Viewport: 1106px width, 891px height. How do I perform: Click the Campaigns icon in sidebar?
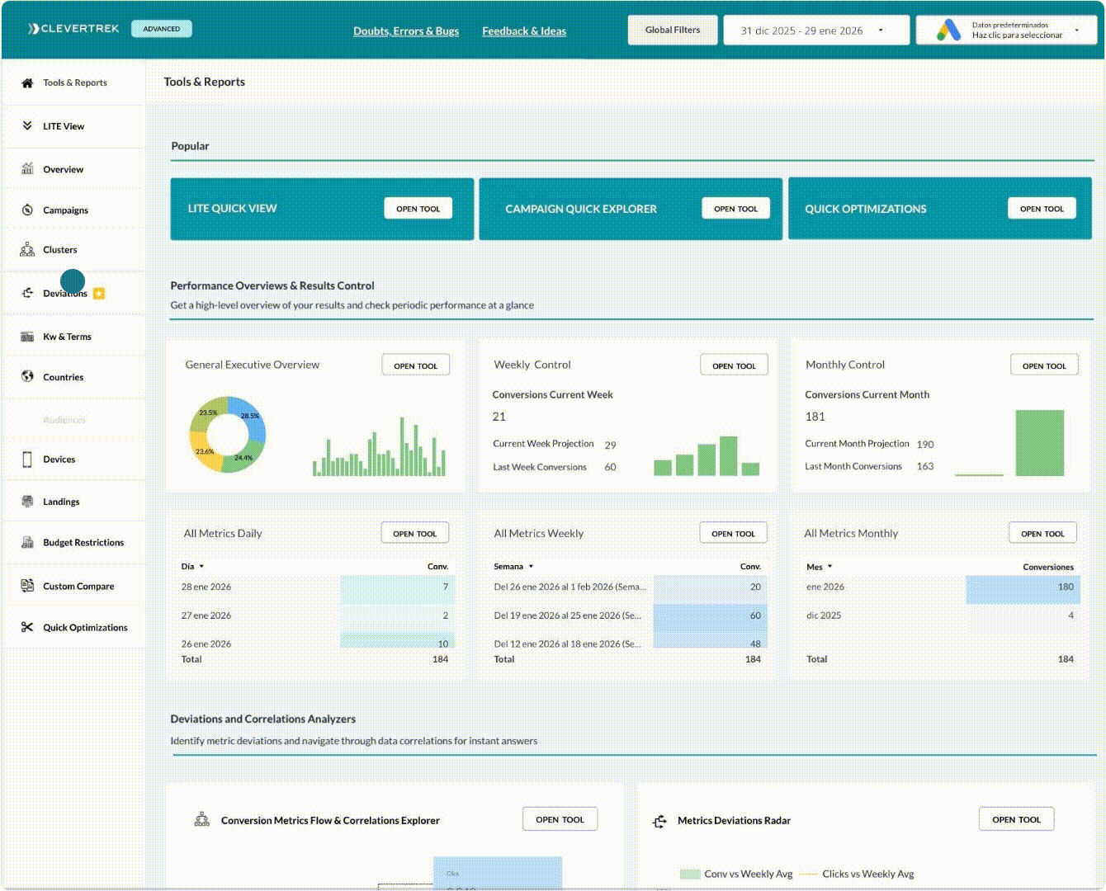(x=27, y=210)
